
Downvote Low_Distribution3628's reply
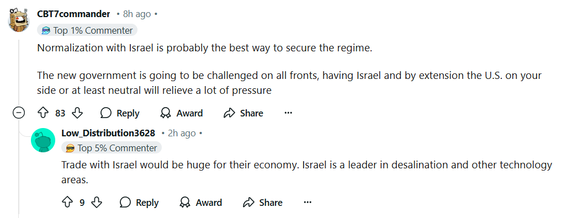click(x=97, y=202)
